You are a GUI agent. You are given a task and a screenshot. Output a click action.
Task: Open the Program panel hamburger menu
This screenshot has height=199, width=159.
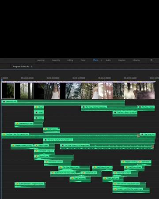tap(31, 67)
